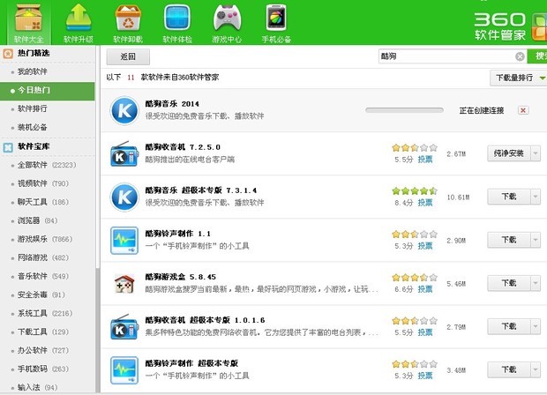This screenshot has width=547, height=395.
Task: Click star rating for 酷狗游戏盒
Action: [x=415, y=278]
